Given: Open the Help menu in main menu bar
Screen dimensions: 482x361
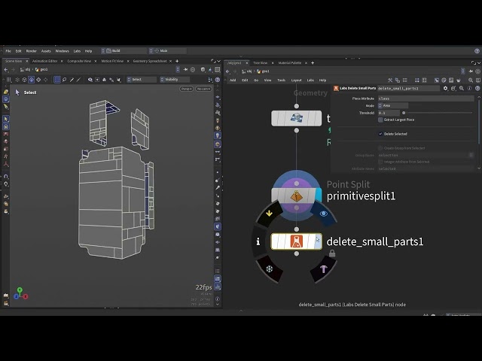Looking at the screenshot, I should (x=89, y=51).
